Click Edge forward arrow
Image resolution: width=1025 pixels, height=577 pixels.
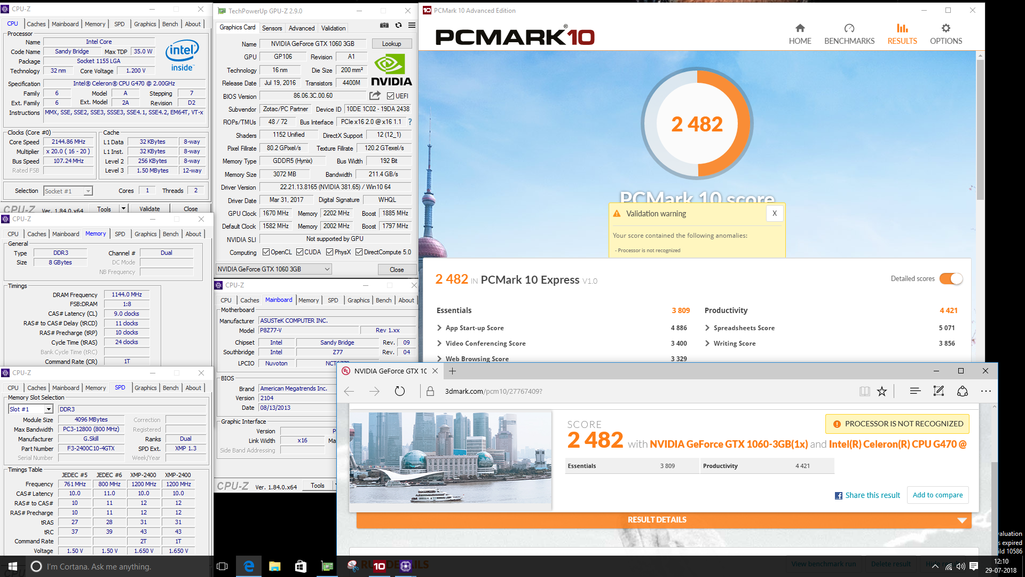(374, 391)
